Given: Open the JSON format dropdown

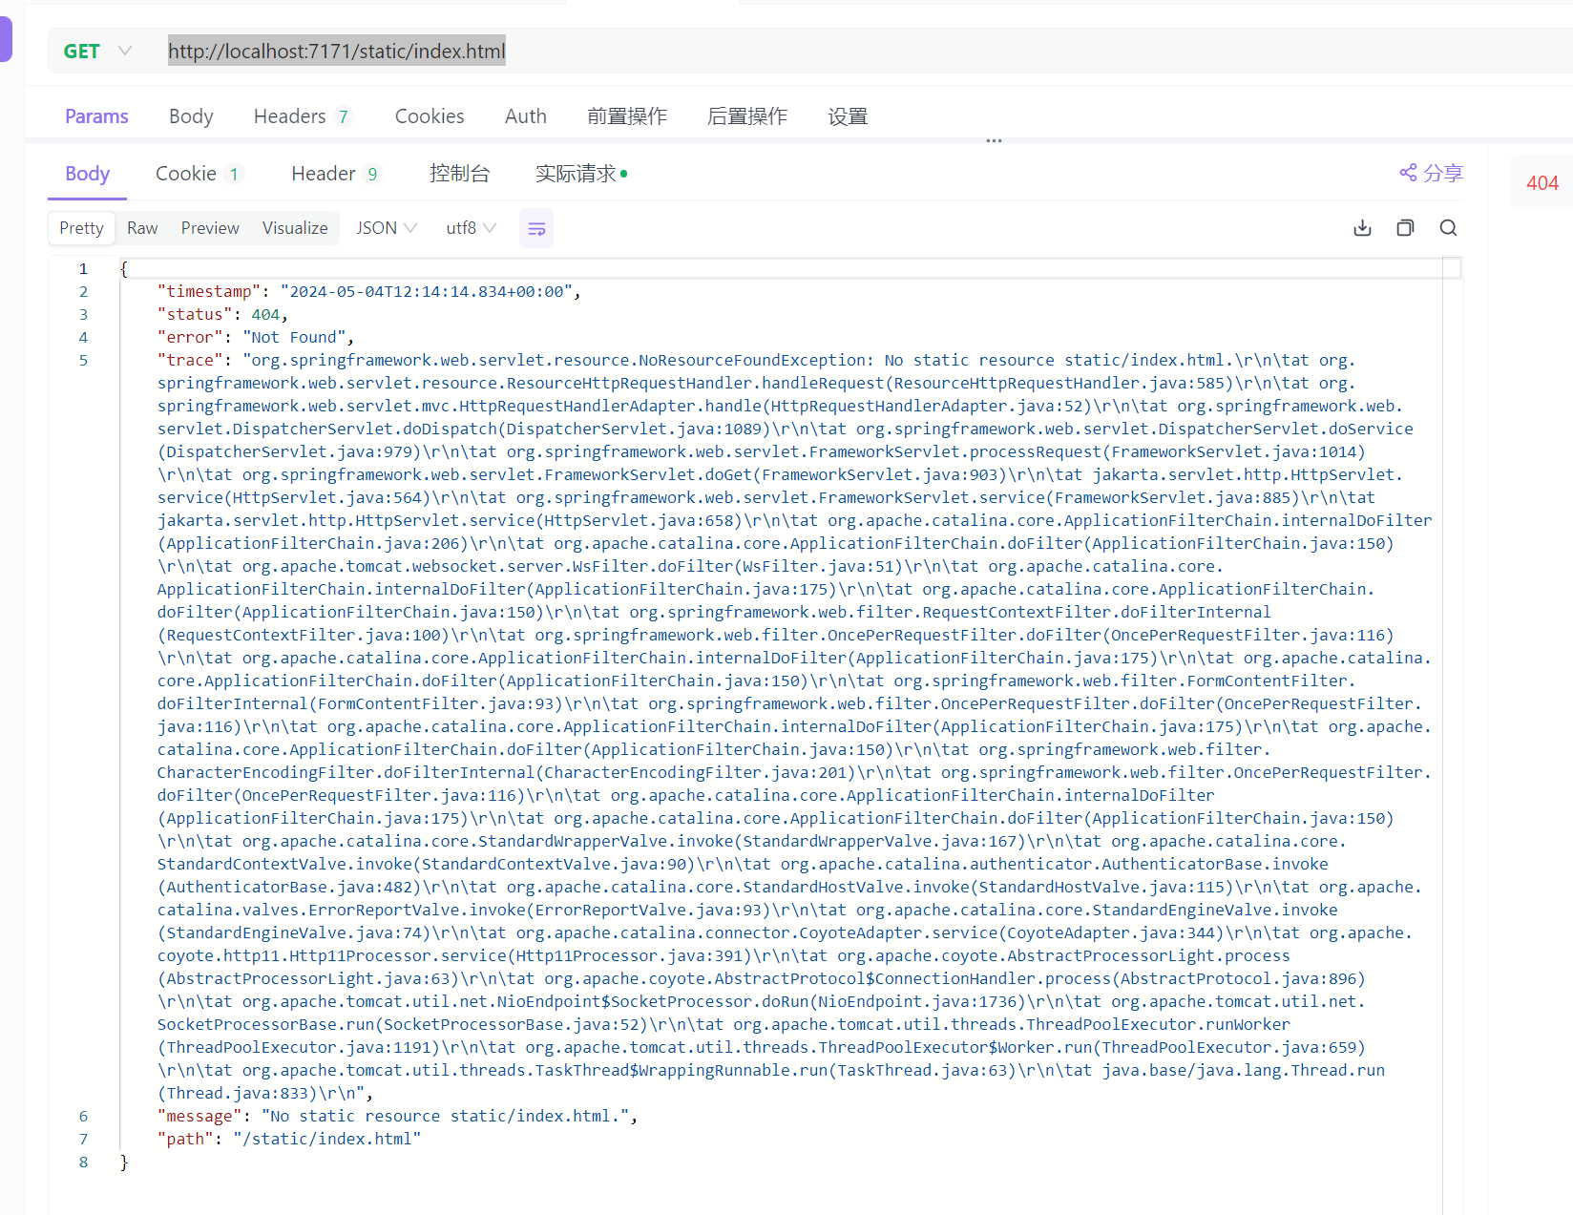Looking at the screenshot, I should click(x=387, y=228).
